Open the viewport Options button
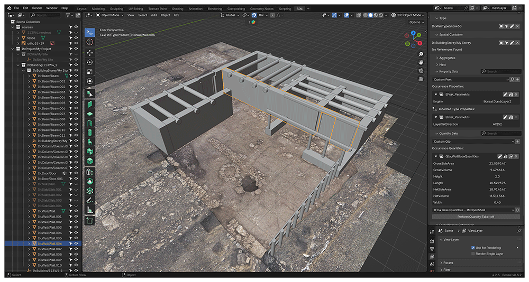 [x=416, y=22]
